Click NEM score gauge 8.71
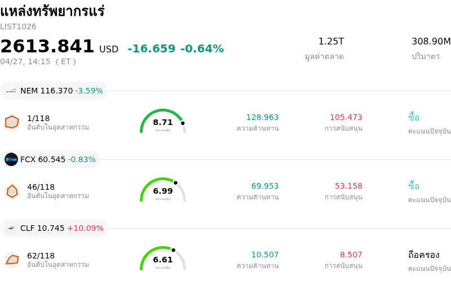The image size is (451, 281). pyautogui.click(x=163, y=122)
